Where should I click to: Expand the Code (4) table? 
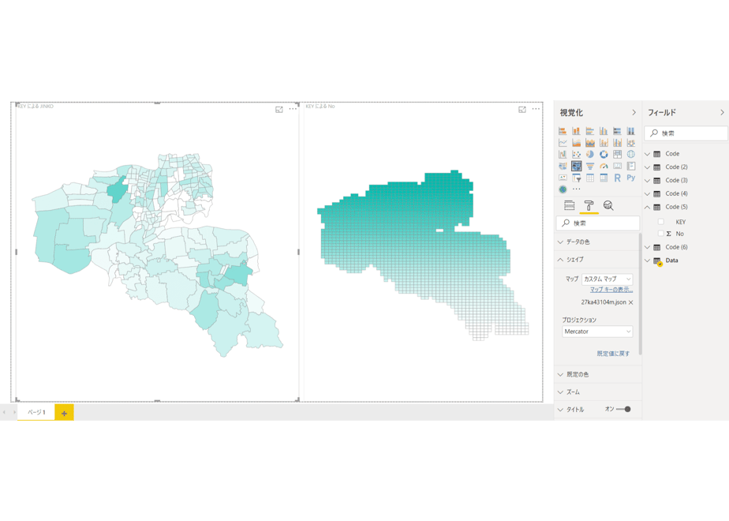pos(647,194)
